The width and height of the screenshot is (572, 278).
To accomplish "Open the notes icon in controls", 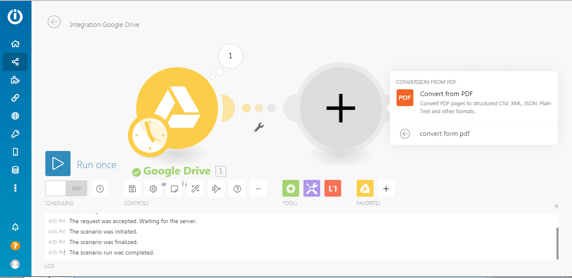I will [x=174, y=189].
